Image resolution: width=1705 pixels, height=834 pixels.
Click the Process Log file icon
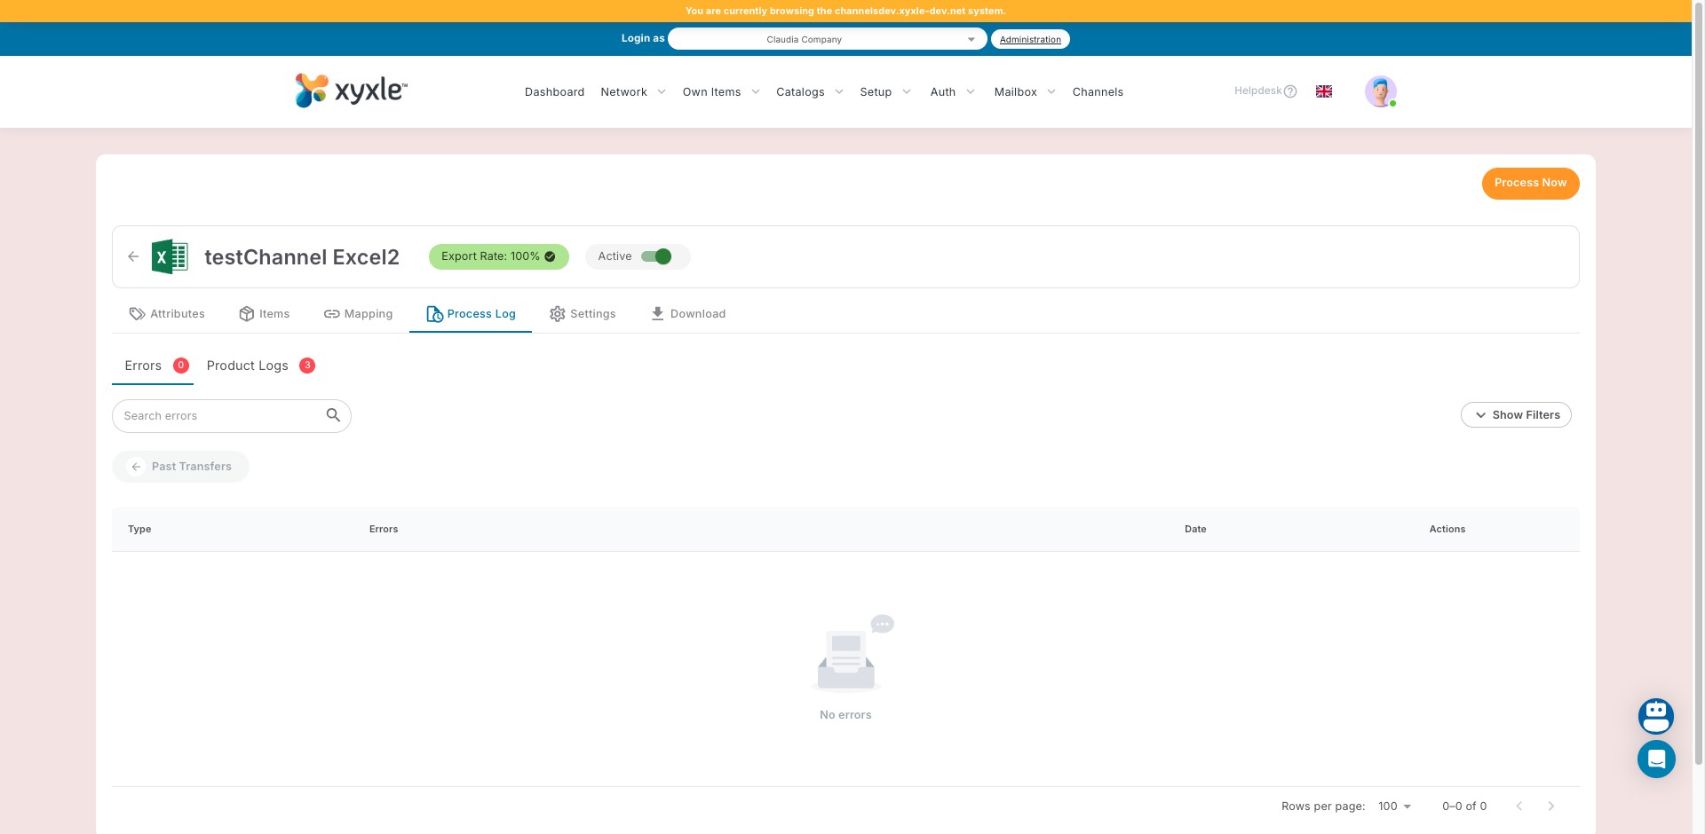tap(434, 313)
